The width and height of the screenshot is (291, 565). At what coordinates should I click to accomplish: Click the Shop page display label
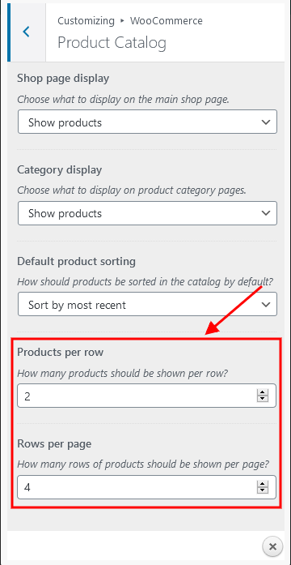(x=63, y=78)
